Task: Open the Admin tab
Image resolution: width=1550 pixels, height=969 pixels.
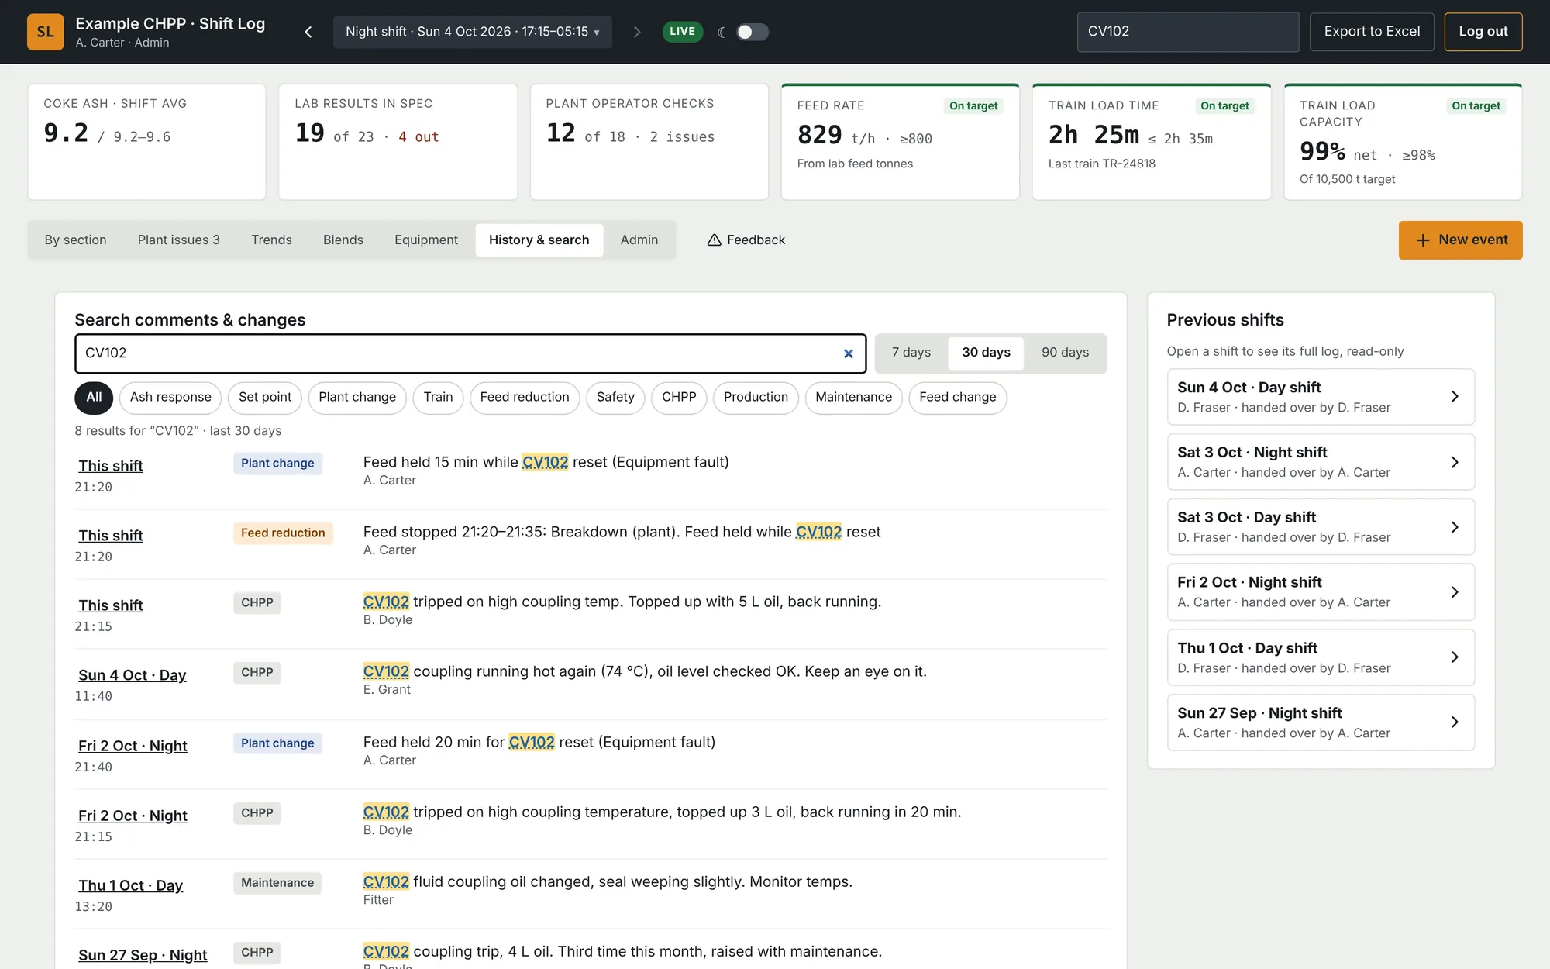Action: click(639, 240)
